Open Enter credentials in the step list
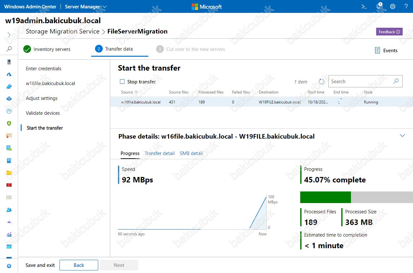Viewport: 413px width, 273px height. (44, 68)
